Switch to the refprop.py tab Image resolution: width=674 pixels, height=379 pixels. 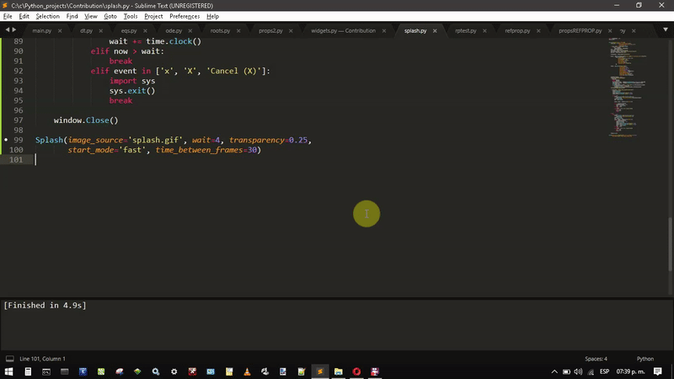[x=517, y=31]
